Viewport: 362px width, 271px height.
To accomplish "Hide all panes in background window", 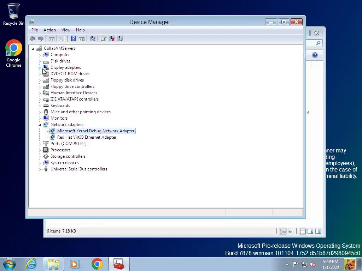I will (x=303, y=231).
